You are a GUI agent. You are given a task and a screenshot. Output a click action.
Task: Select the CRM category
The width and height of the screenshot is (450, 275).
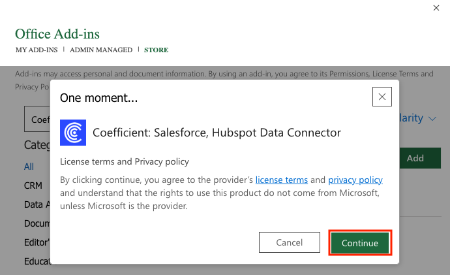(33, 186)
